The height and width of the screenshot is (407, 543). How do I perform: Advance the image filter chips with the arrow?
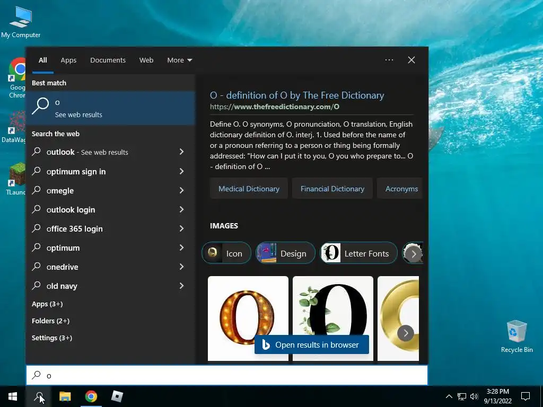click(414, 254)
